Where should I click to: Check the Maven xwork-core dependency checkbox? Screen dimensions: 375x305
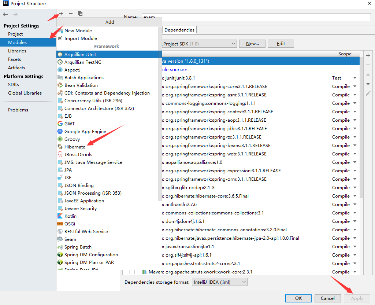click(132, 272)
